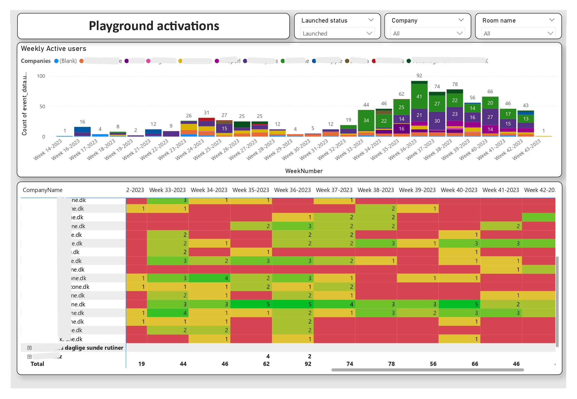Click the Week 36-2023 column header

click(x=292, y=190)
